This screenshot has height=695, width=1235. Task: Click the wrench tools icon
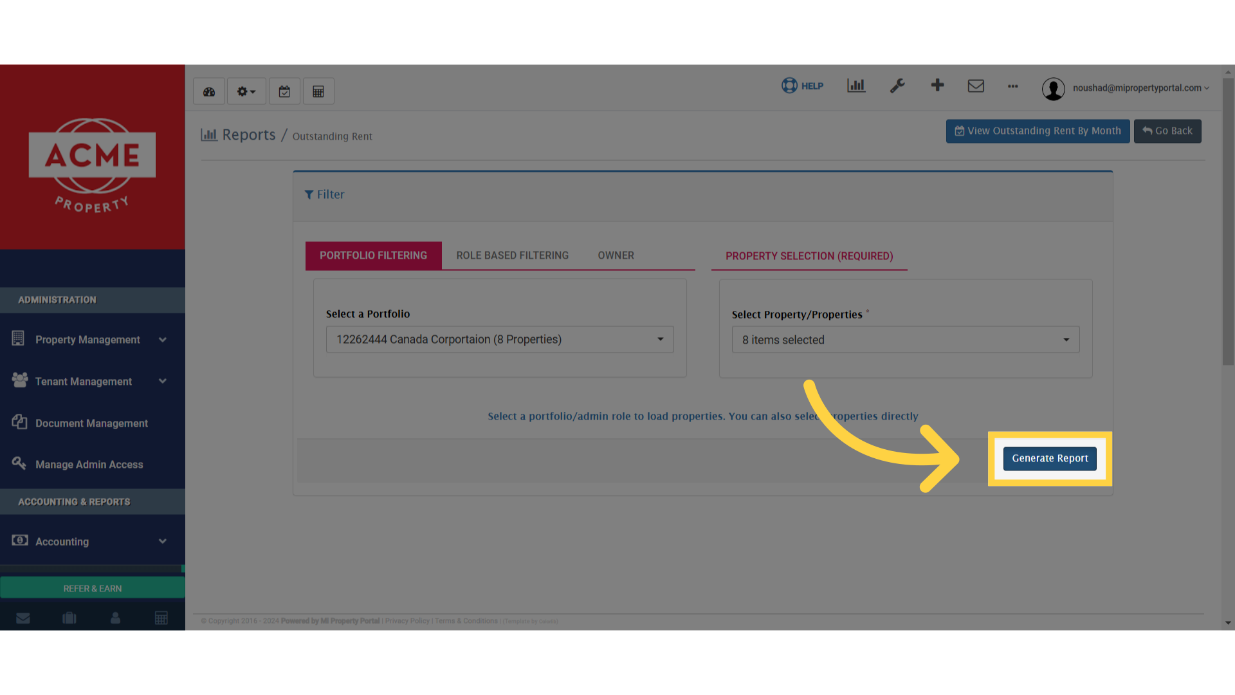897,86
